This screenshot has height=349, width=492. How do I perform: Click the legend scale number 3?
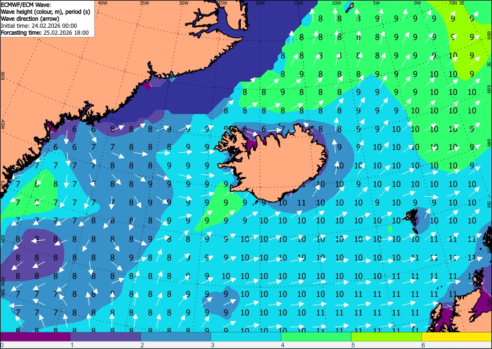pos(213,345)
